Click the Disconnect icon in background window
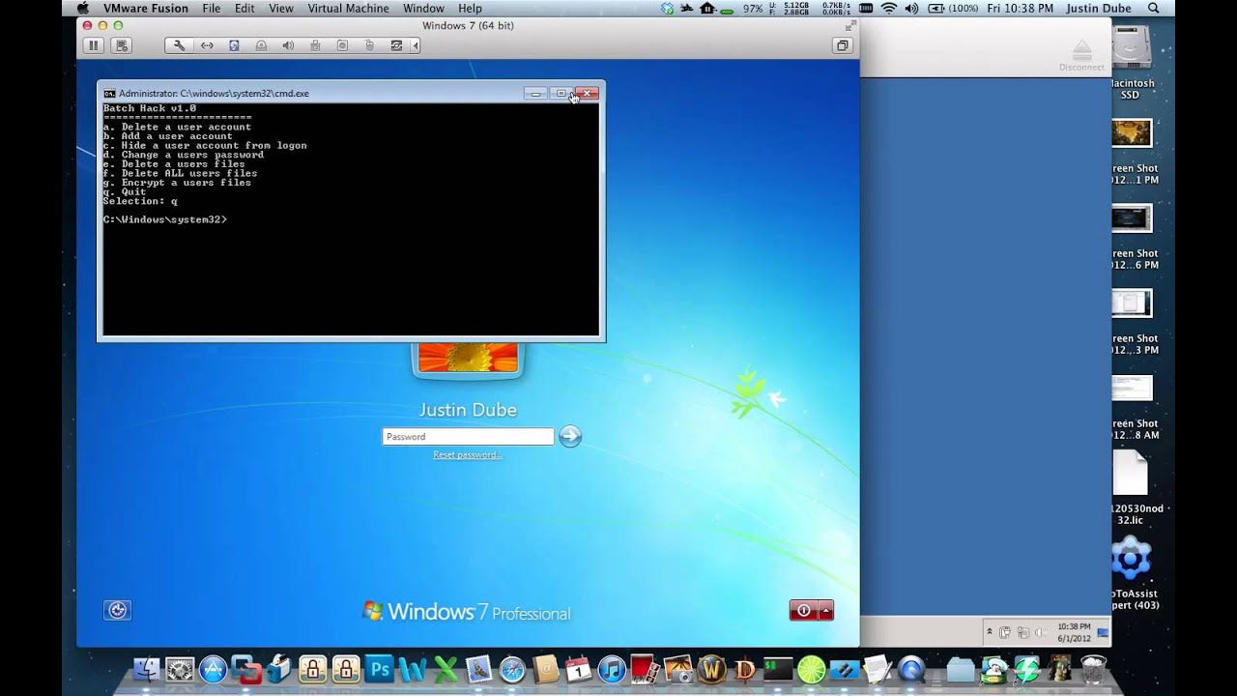This screenshot has height=696, width=1237. pos(1081,55)
